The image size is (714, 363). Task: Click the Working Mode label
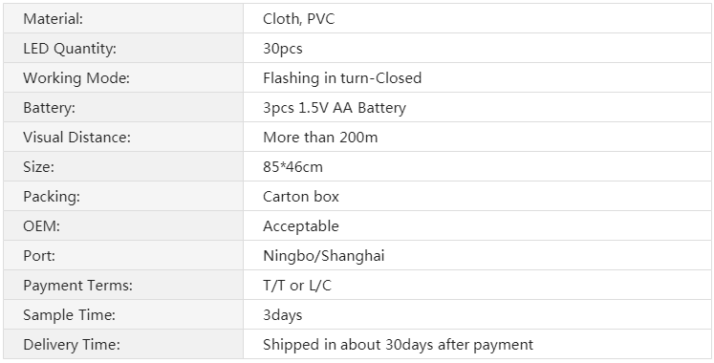(x=76, y=77)
